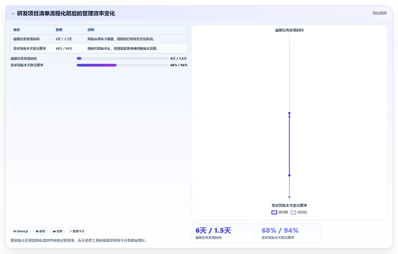Click the lowest data point on the radar chart
Screen dimensions: 398x254
click(x=289, y=197)
